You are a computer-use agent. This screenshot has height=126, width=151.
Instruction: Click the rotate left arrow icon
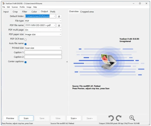click(111, 118)
